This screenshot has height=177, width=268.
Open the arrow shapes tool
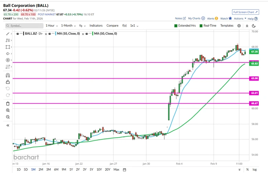[8, 54]
